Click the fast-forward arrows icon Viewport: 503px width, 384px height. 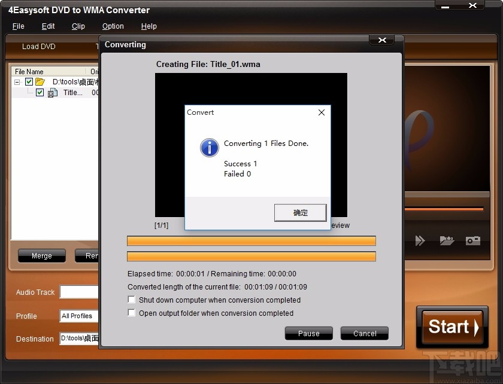click(x=420, y=240)
